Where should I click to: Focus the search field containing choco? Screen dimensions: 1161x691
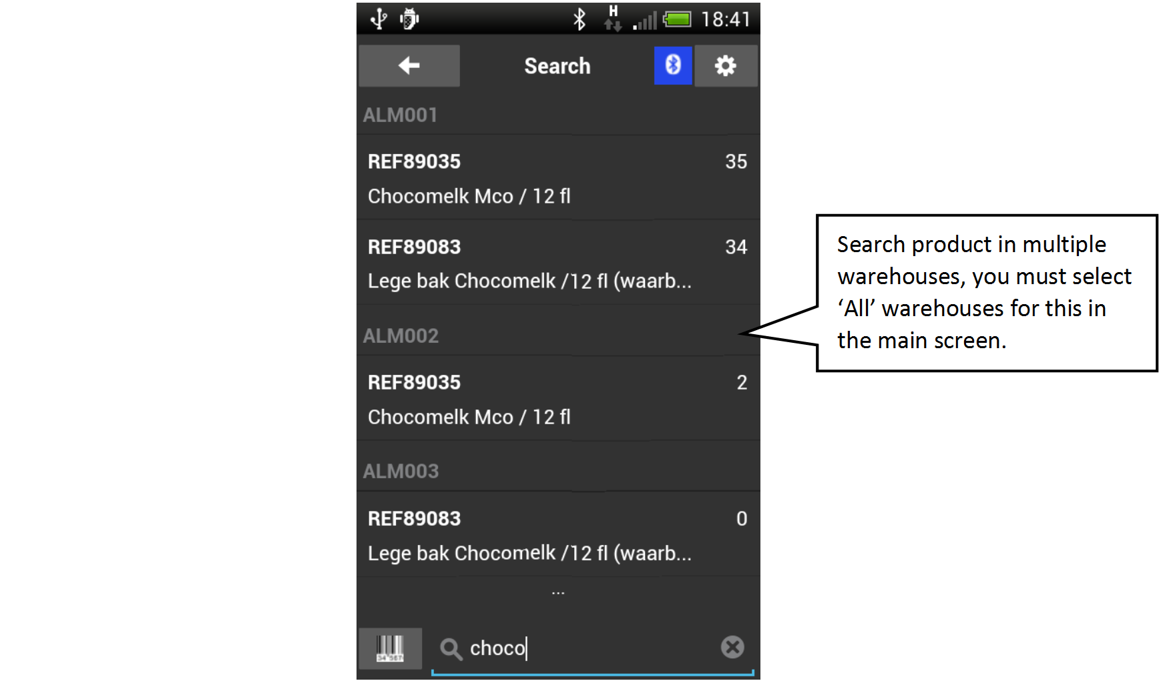click(592, 649)
